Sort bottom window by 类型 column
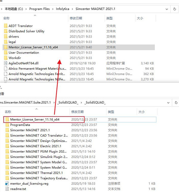Screen dimensions: 179x192 (x=111, y=112)
